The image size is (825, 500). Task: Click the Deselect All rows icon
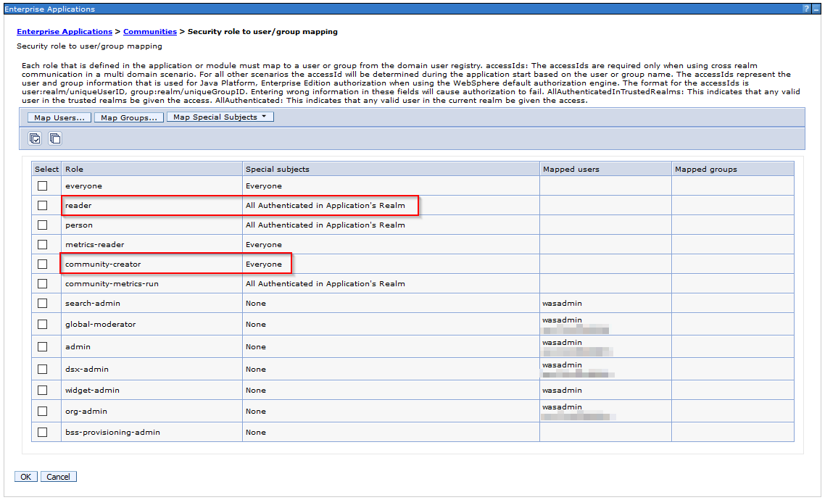[55, 138]
